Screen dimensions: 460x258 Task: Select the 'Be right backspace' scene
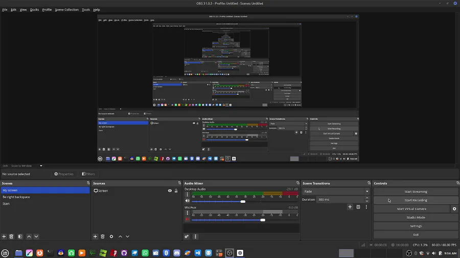(x=45, y=197)
